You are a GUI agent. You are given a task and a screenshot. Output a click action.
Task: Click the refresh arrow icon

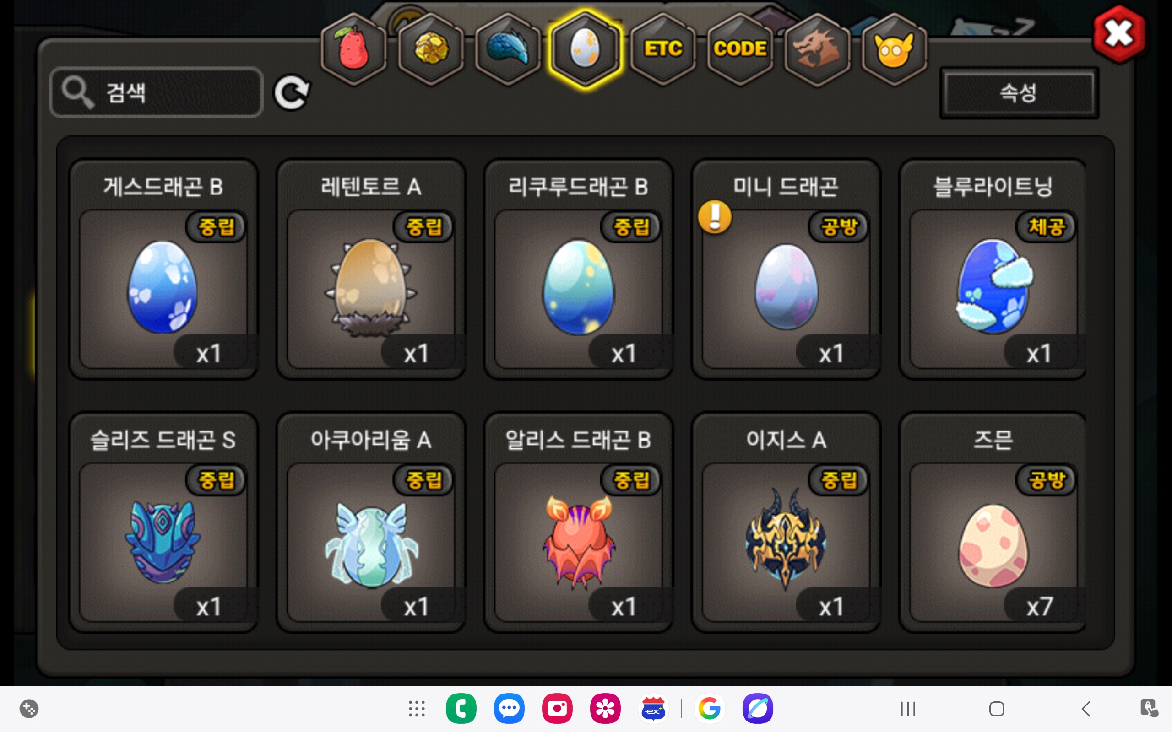click(x=292, y=92)
